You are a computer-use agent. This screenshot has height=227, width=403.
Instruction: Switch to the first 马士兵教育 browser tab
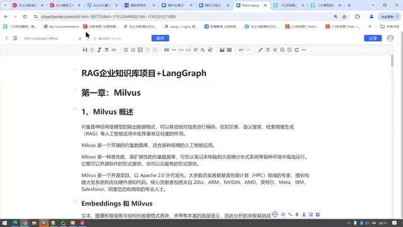click(x=28, y=5)
